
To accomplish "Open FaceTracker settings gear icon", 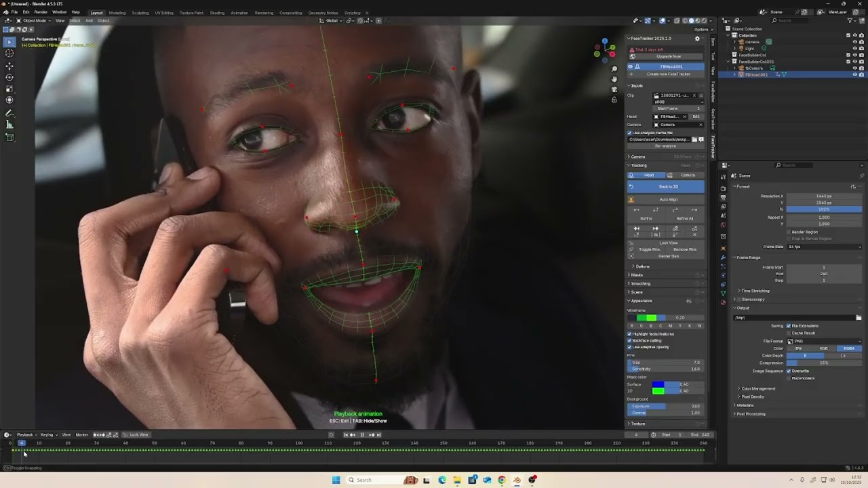I will 697,39.
